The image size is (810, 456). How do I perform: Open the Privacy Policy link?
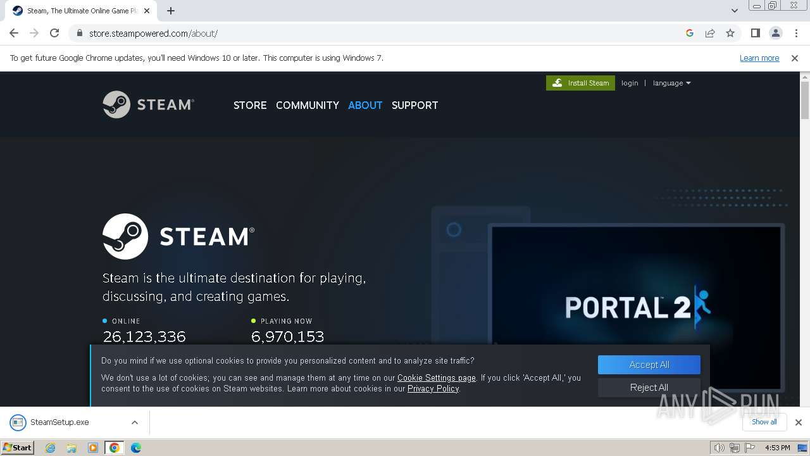(433, 388)
